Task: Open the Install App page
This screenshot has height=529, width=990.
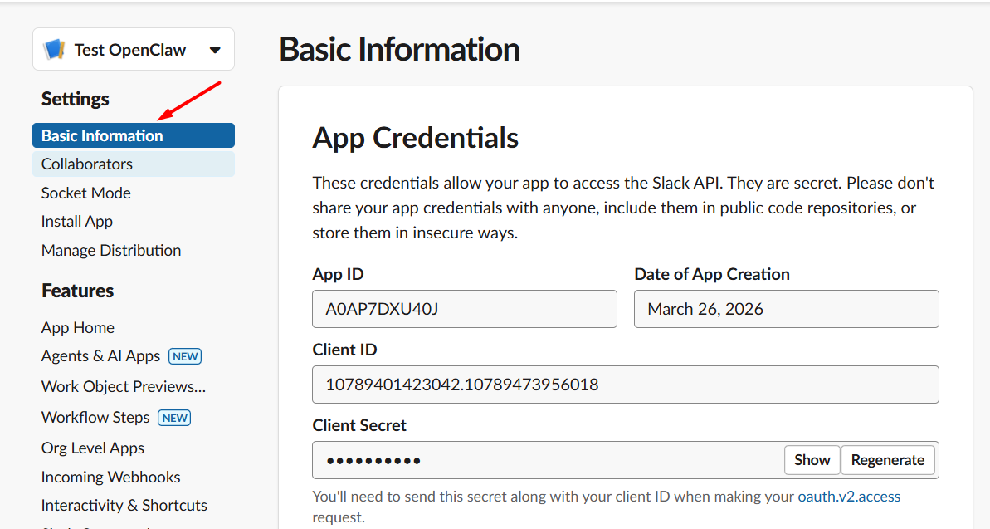Action: [77, 221]
